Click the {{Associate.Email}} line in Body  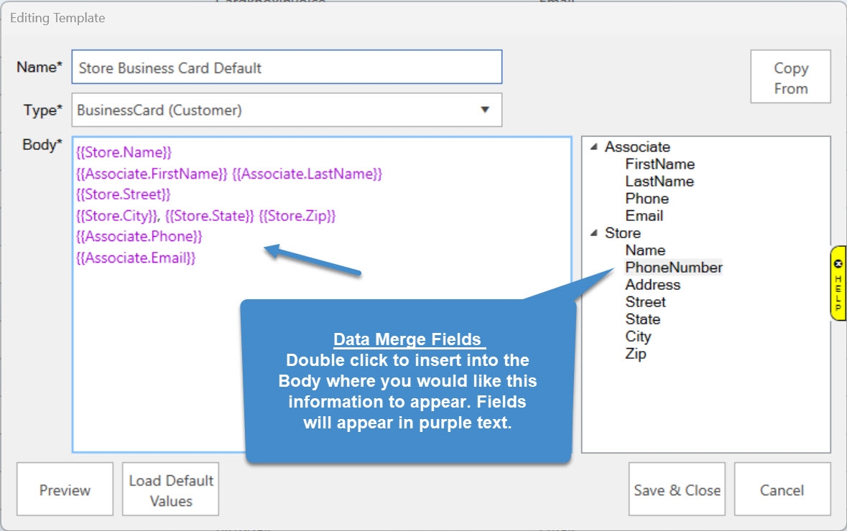pos(136,258)
